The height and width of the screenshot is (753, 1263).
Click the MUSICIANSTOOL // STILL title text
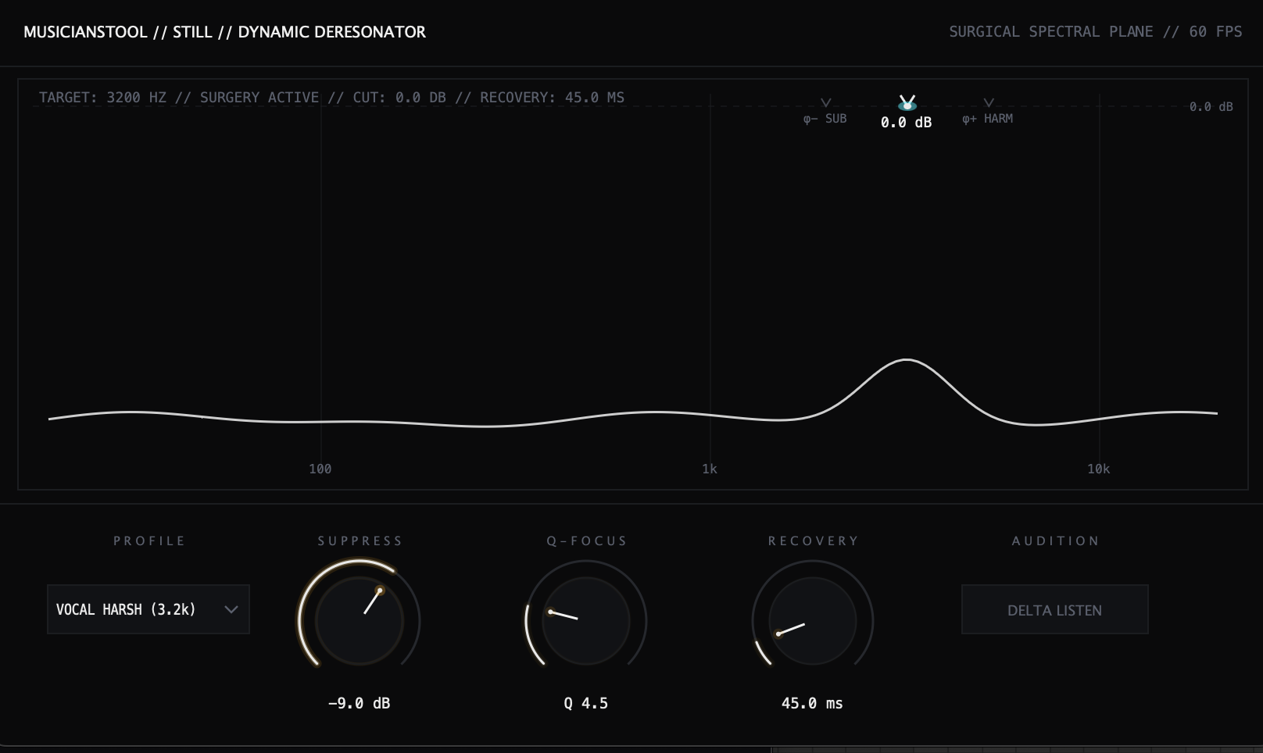tap(224, 32)
